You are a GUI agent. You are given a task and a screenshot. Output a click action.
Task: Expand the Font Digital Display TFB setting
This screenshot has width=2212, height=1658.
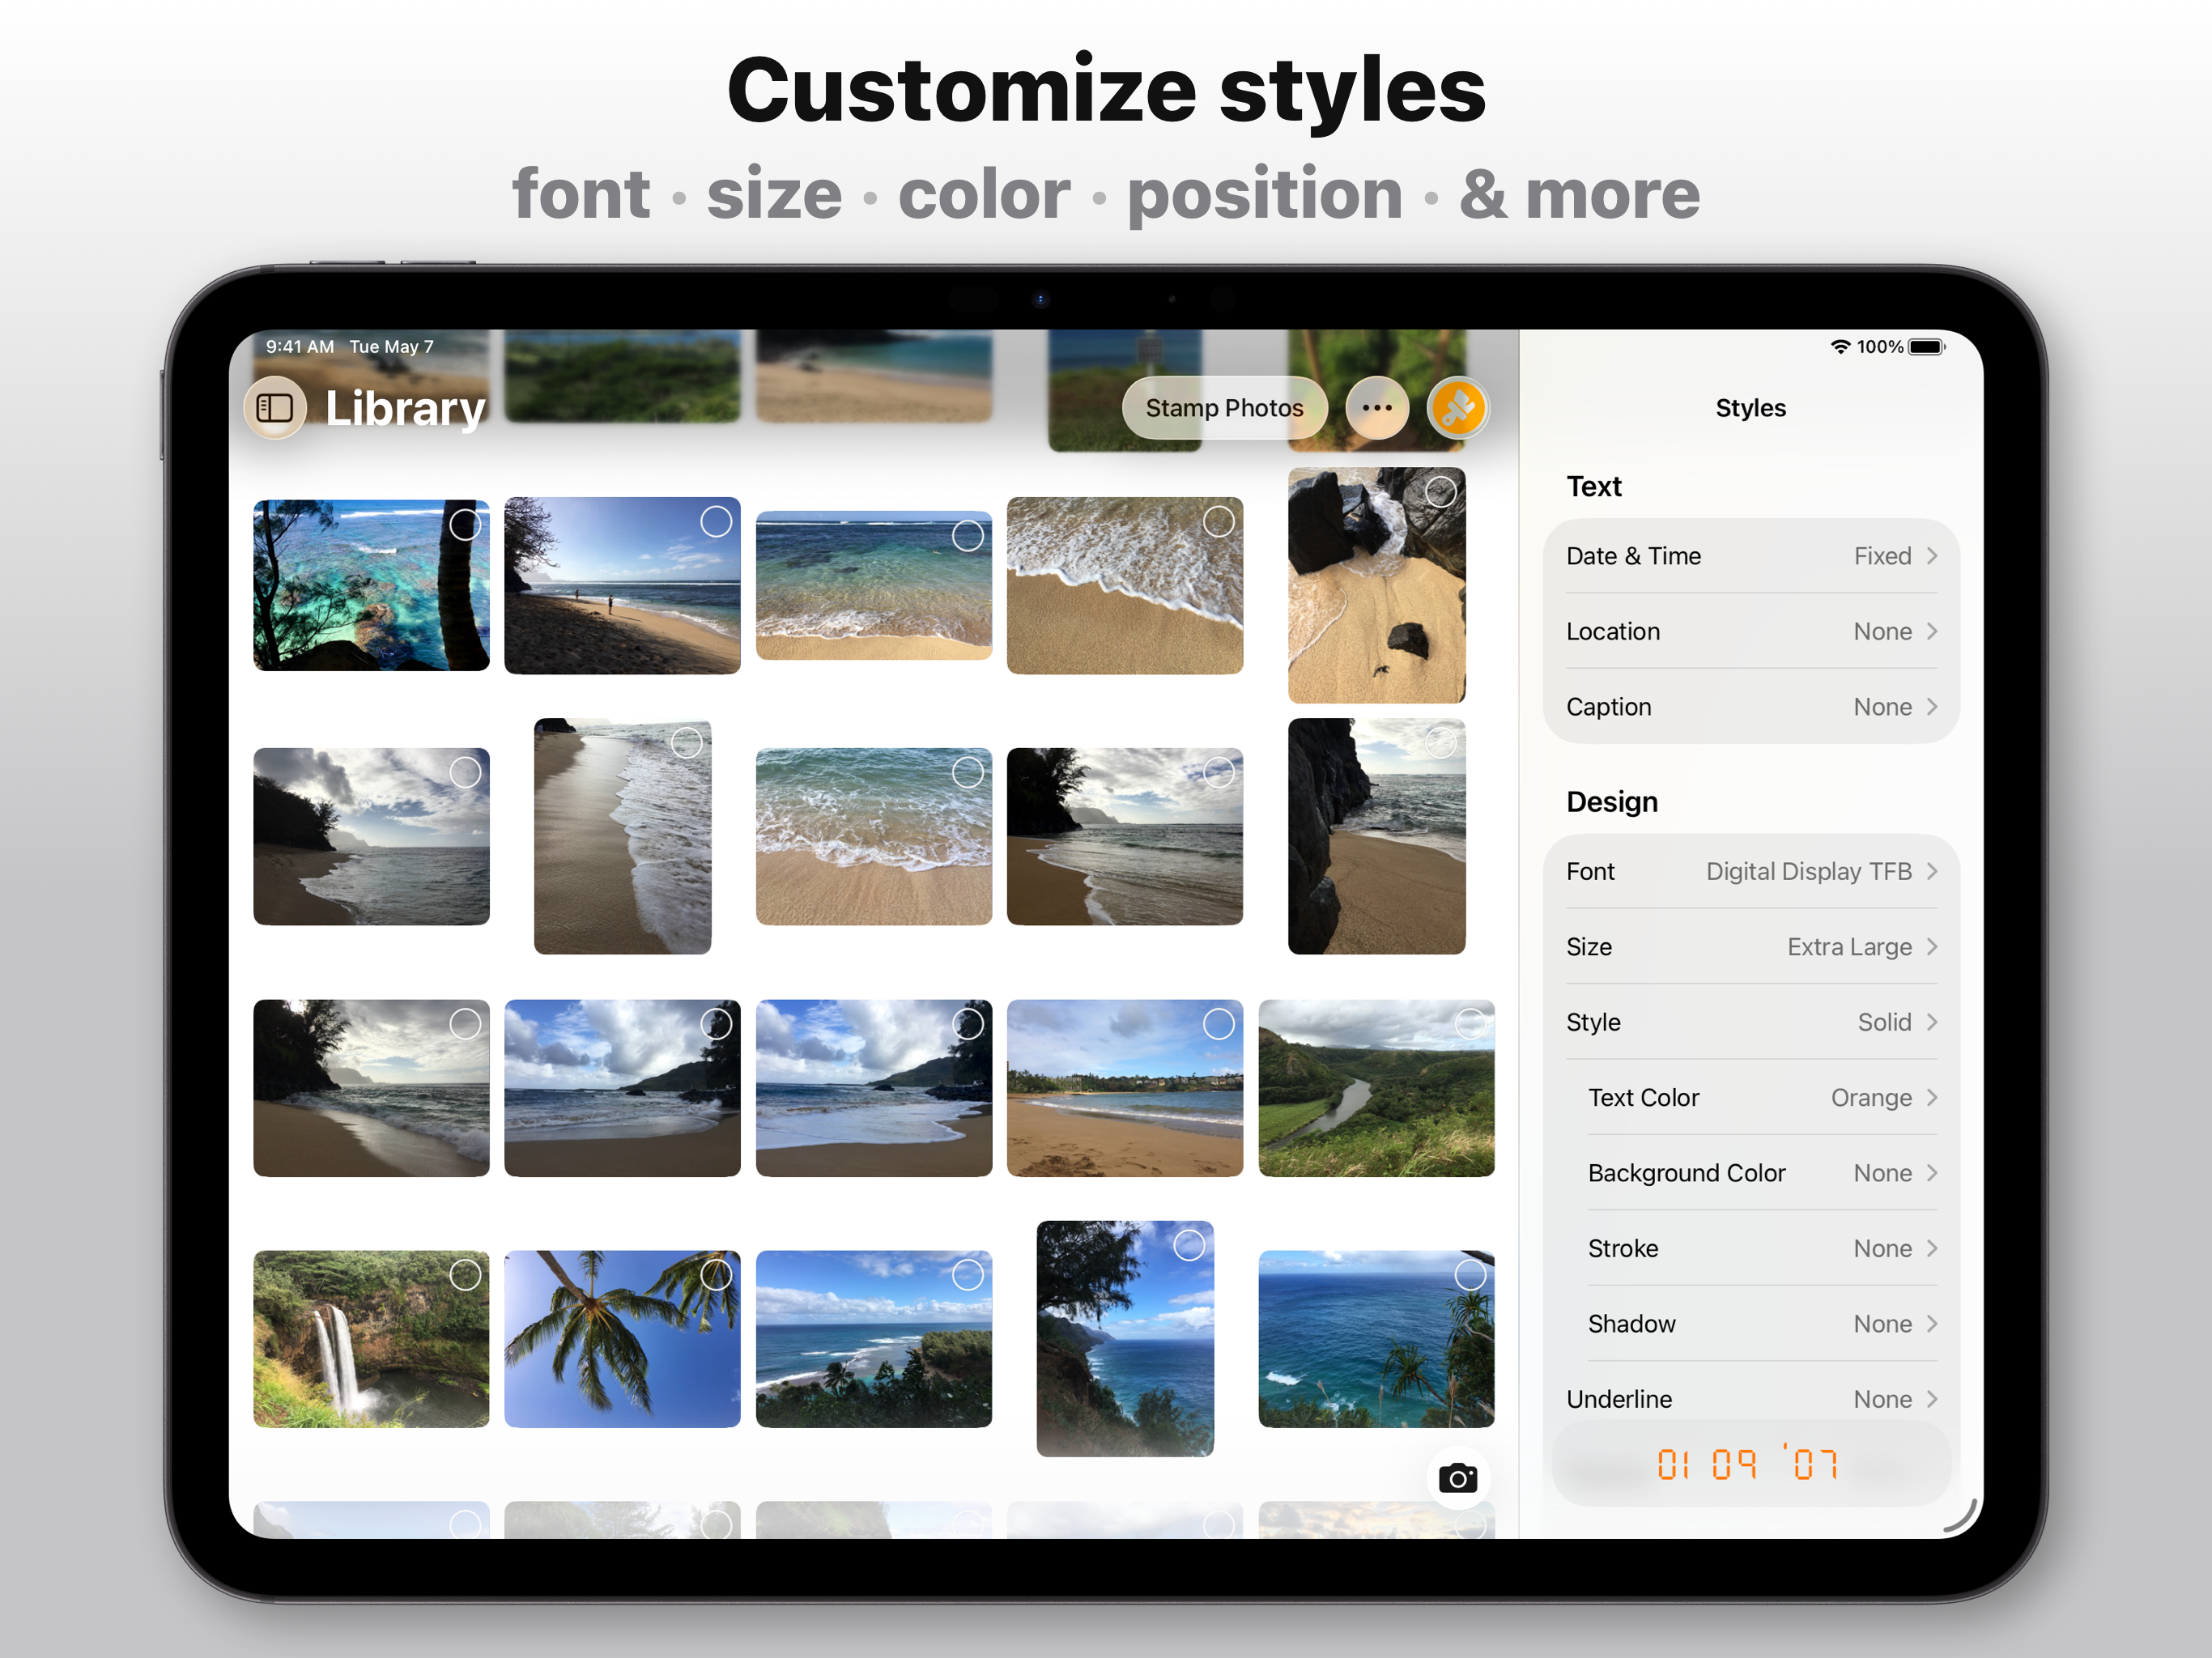pos(1750,871)
